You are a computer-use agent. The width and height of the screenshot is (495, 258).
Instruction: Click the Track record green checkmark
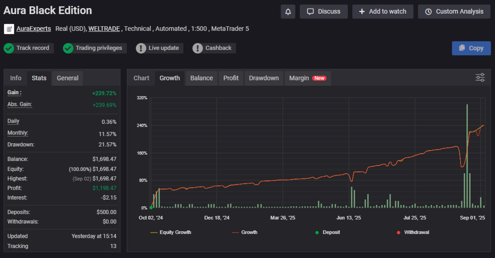pyautogui.click(x=9, y=48)
